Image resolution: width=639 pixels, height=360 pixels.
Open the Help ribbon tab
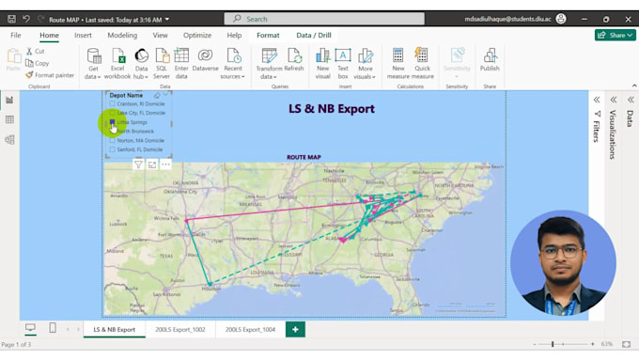click(x=234, y=35)
